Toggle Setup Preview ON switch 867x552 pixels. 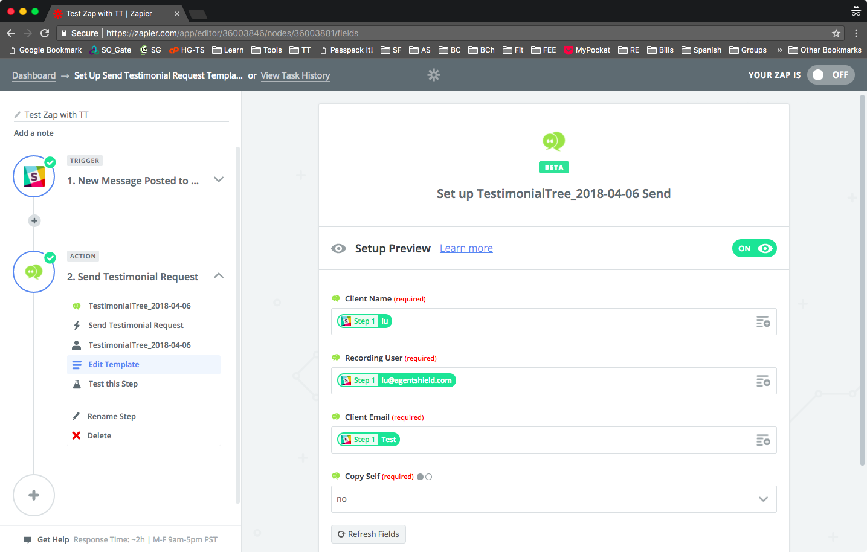coord(754,248)
